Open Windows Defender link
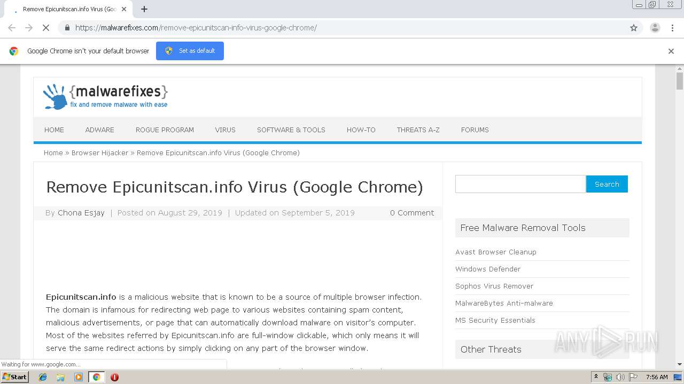This screenshot has height=384, width=684. coord(488,269)
